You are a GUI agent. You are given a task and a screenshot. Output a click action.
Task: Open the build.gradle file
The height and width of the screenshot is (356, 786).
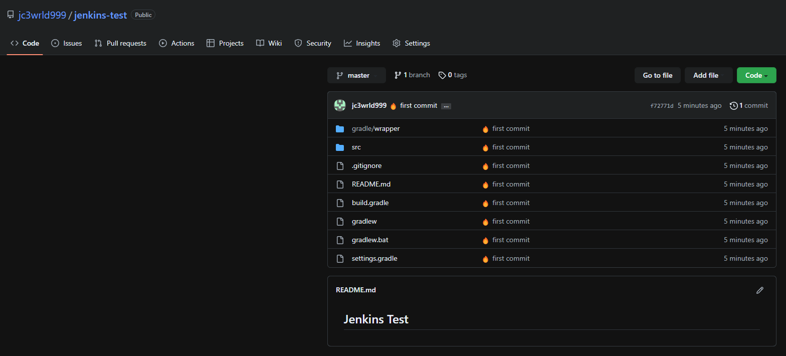coord(370,203)
